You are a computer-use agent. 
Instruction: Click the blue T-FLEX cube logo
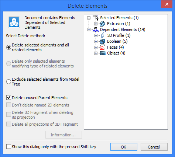14,22
